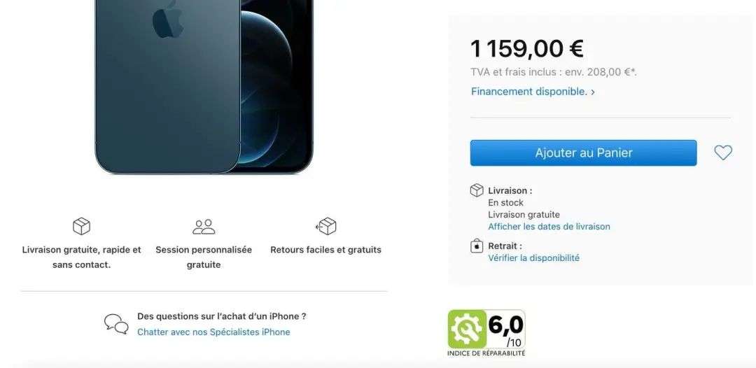Click the free delivery box icon
The image size is (756, 368).
point(81,226)
